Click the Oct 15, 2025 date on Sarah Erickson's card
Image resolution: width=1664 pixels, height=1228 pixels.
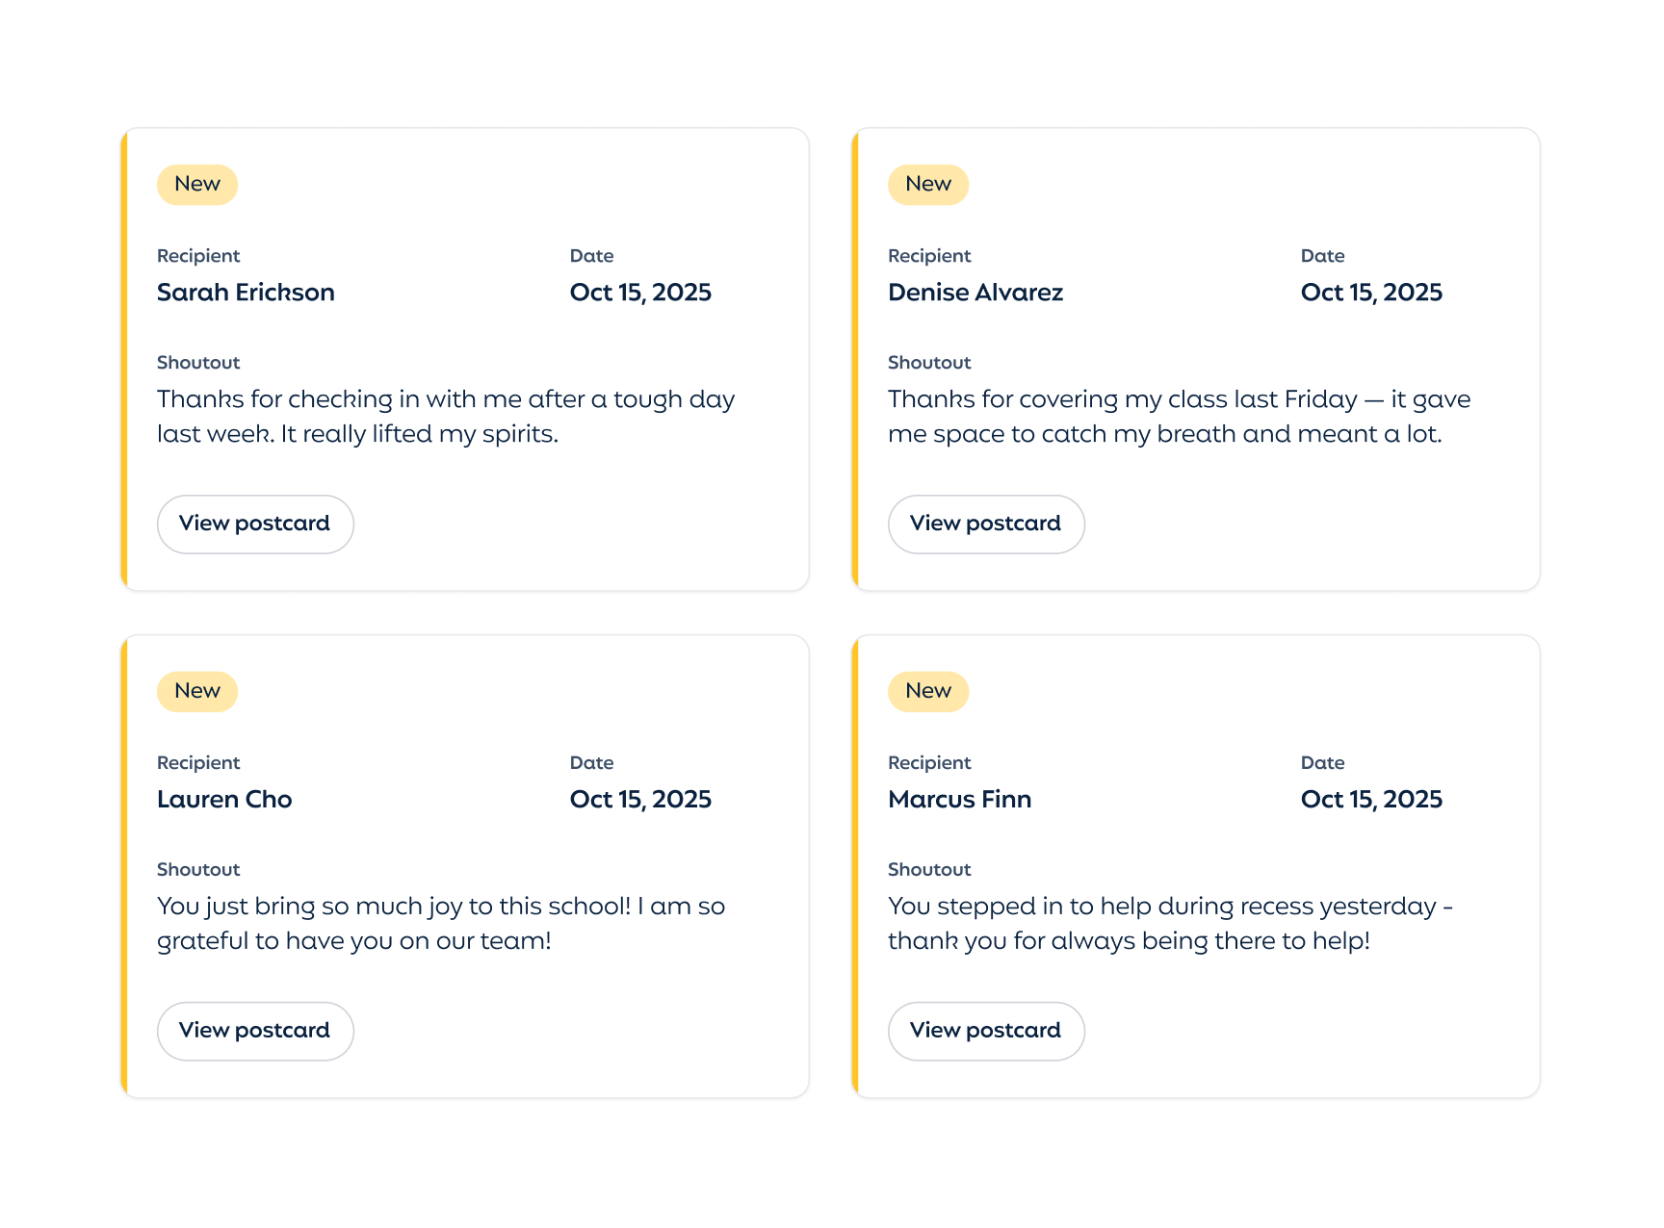640,293
